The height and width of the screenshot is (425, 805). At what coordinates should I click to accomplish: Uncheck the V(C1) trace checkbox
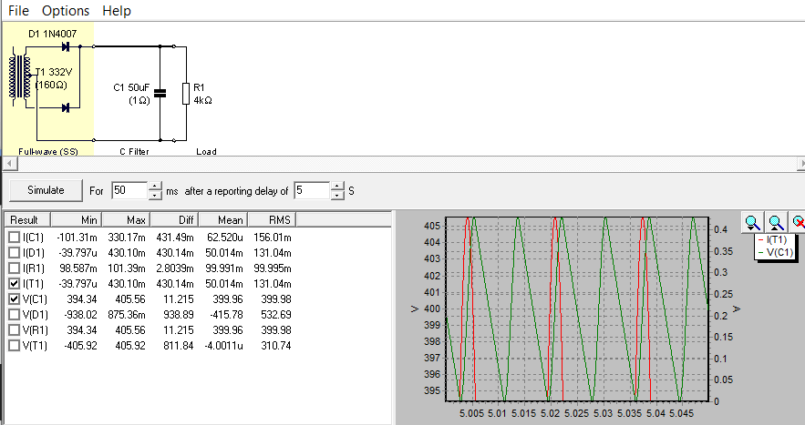coord(14,299)
